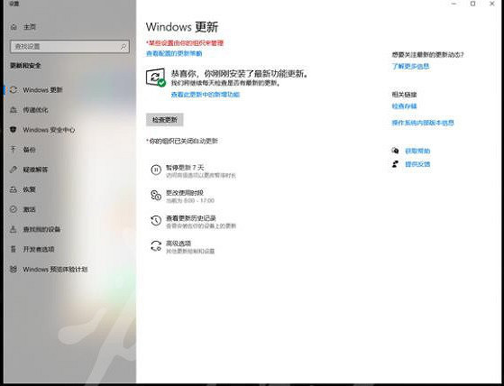504x386 pixels.
Task: Click the Windows 更新 page heading
Action: pos(182,27)
